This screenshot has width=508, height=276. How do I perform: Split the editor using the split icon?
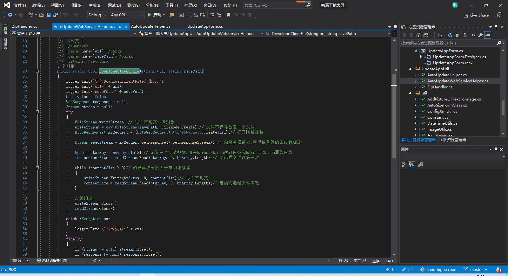[394, 33]
